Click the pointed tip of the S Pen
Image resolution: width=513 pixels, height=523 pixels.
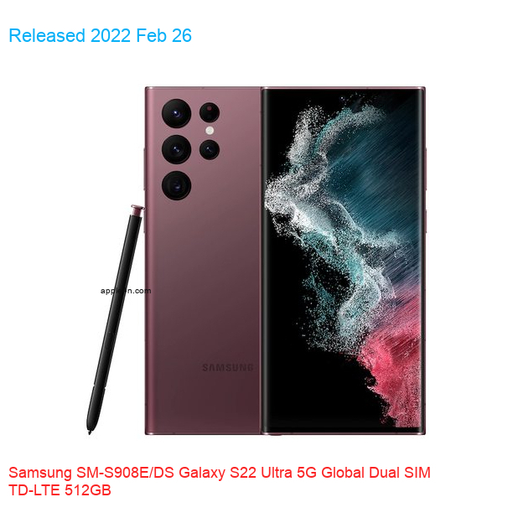pyautogui.click(x=90, y=432)
